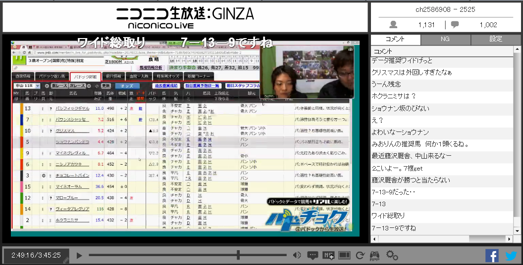The image size is (523, 265).
Task: Click previous race circle arrow icon
Action: coord(47,86)
